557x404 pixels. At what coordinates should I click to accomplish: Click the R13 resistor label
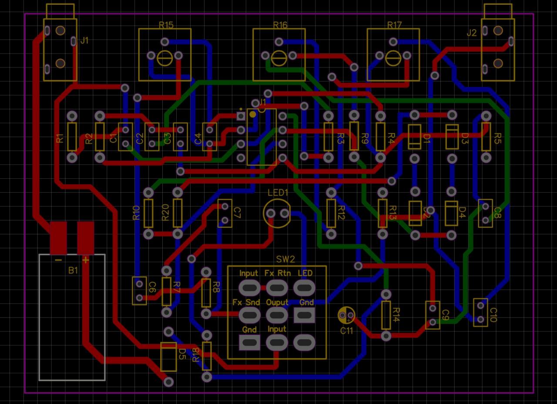pyautogui.click(x=393, y=213)
